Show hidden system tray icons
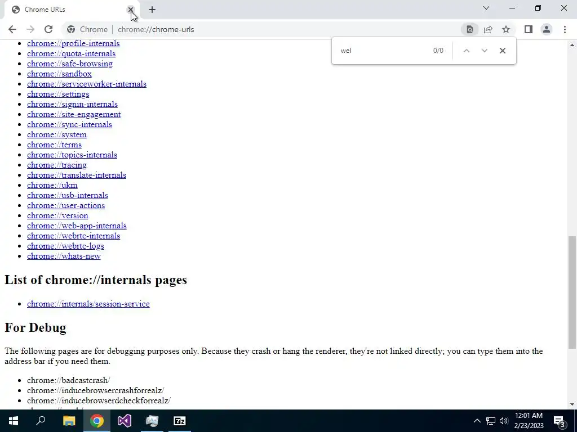The height and width of the screenshot is (432, 577). [x=477, y=421]
